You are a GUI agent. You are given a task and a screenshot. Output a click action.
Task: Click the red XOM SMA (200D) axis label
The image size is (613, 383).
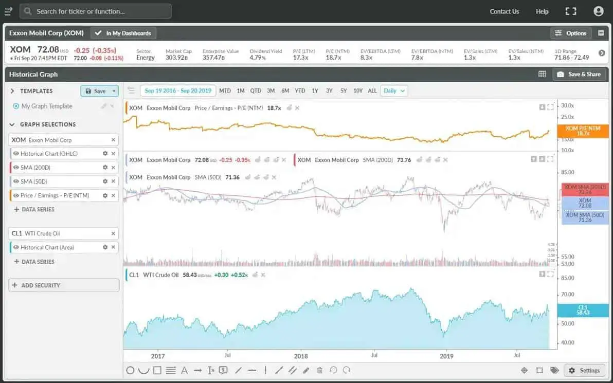(585, 190)
